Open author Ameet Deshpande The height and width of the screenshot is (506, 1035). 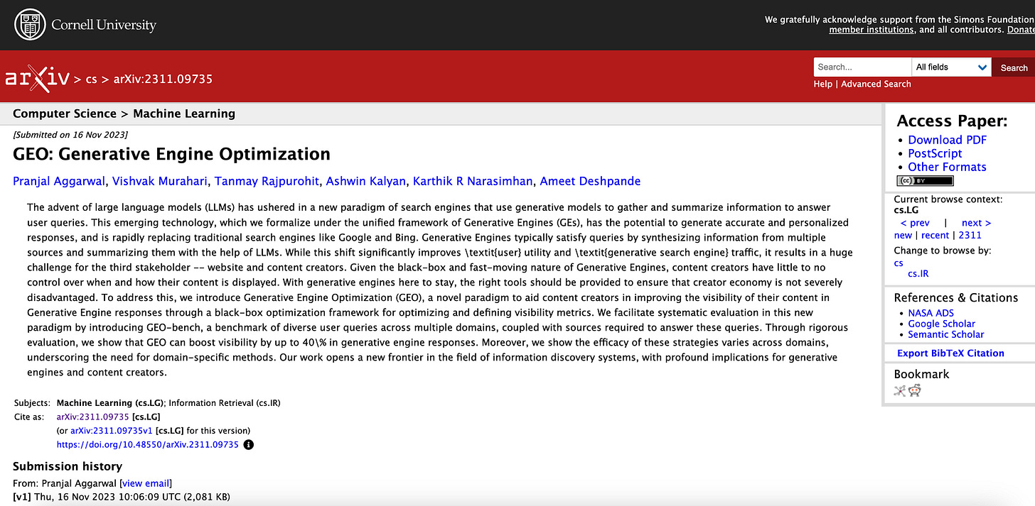590,181
